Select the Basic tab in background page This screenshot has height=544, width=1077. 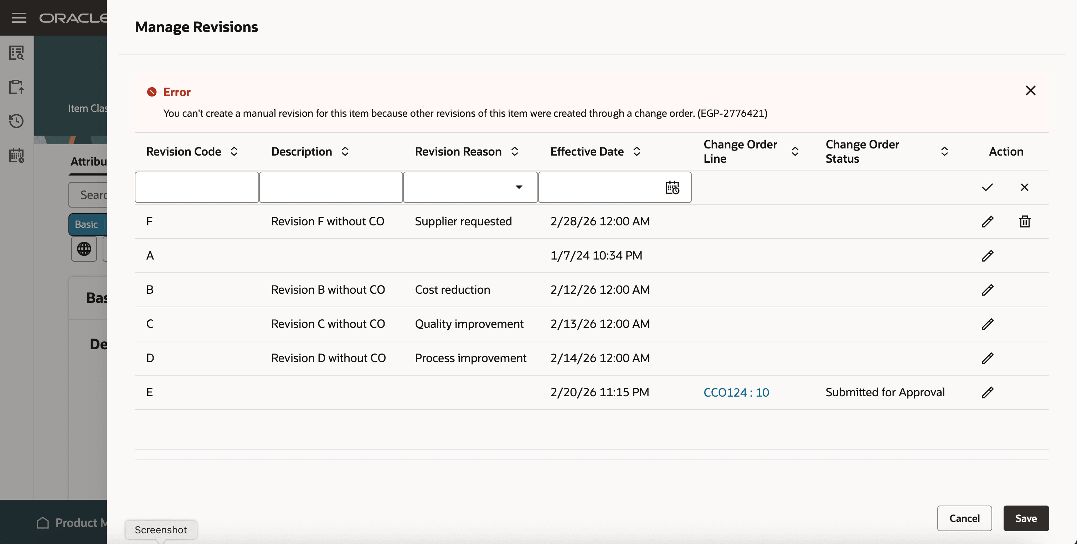[x=86, y=224]
